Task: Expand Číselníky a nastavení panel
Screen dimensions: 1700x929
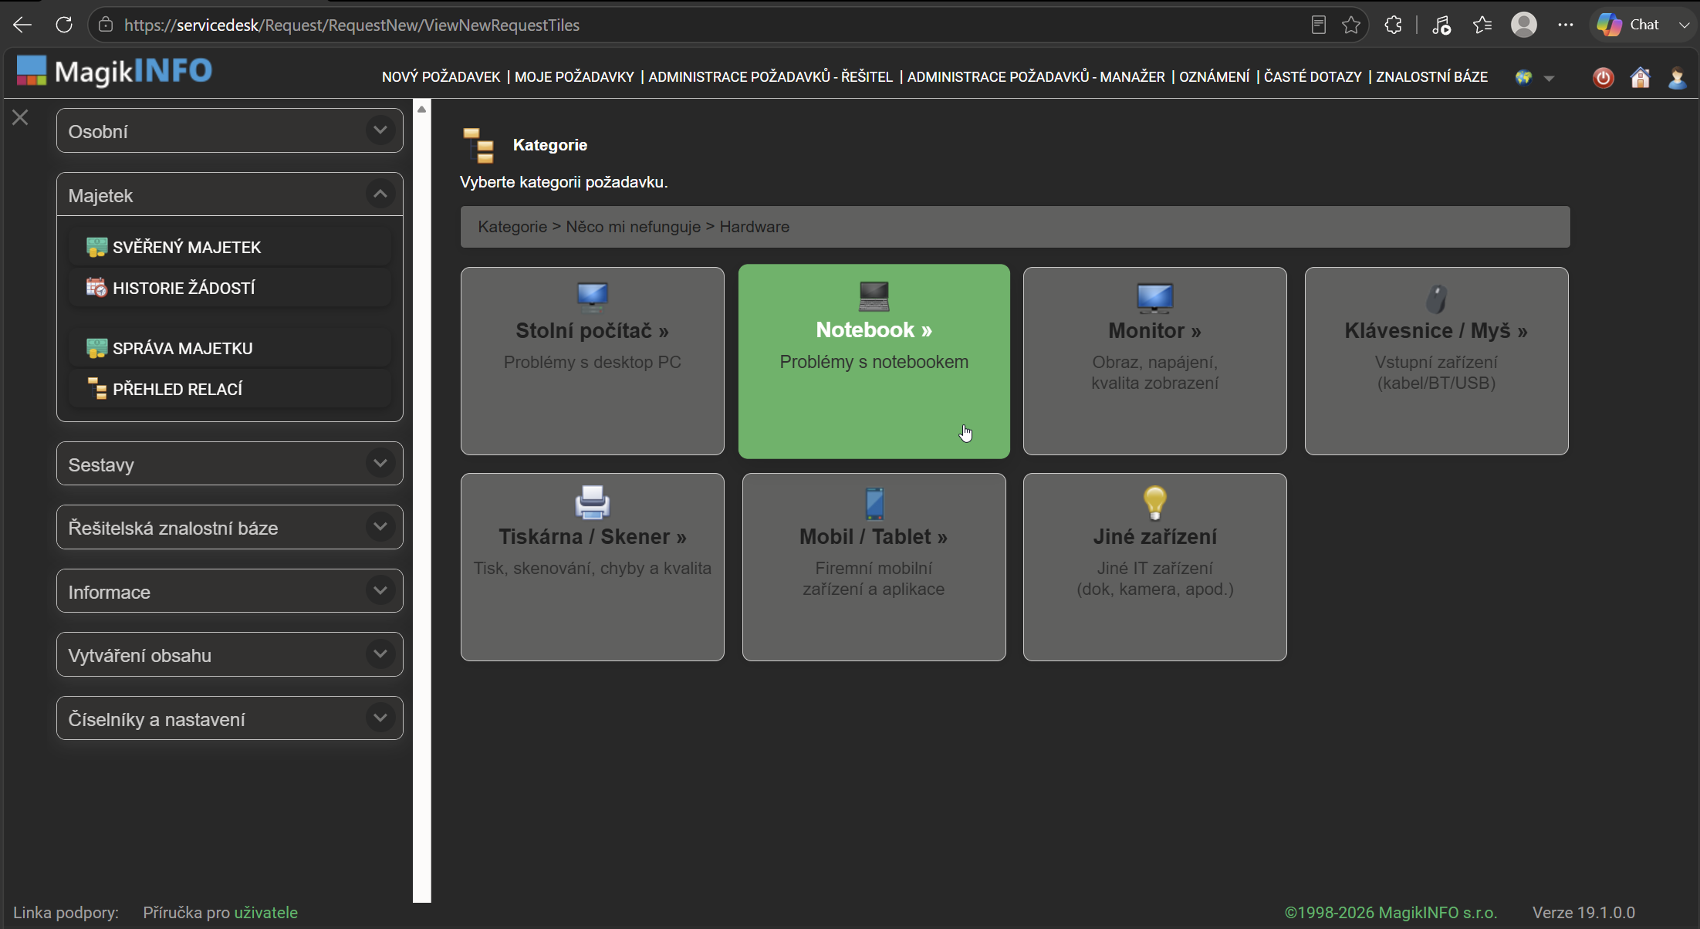Action: [229, 718]
